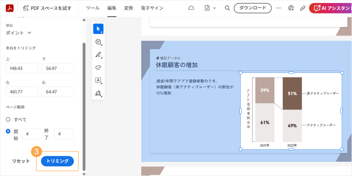Click the 左 margin field 461.77
This screenshot has width=352, height=176.
click(22, 92)
